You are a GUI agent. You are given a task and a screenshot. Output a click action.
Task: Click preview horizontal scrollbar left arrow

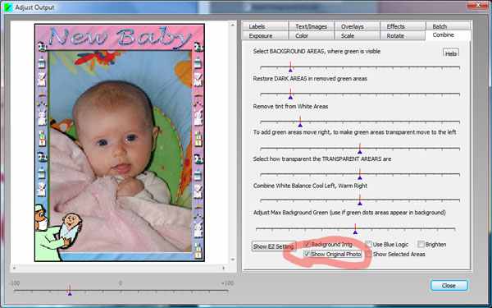(x=14, y=268)
